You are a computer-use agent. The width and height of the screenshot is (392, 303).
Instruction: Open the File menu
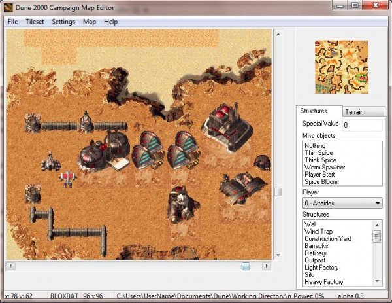[13, 22]
